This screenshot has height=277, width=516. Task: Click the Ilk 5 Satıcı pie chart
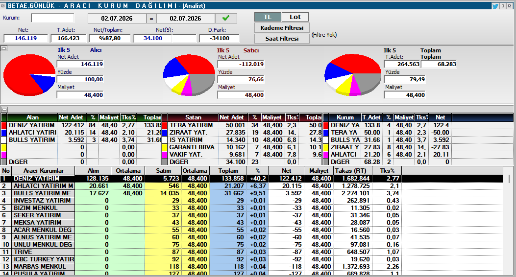[189, 75]
